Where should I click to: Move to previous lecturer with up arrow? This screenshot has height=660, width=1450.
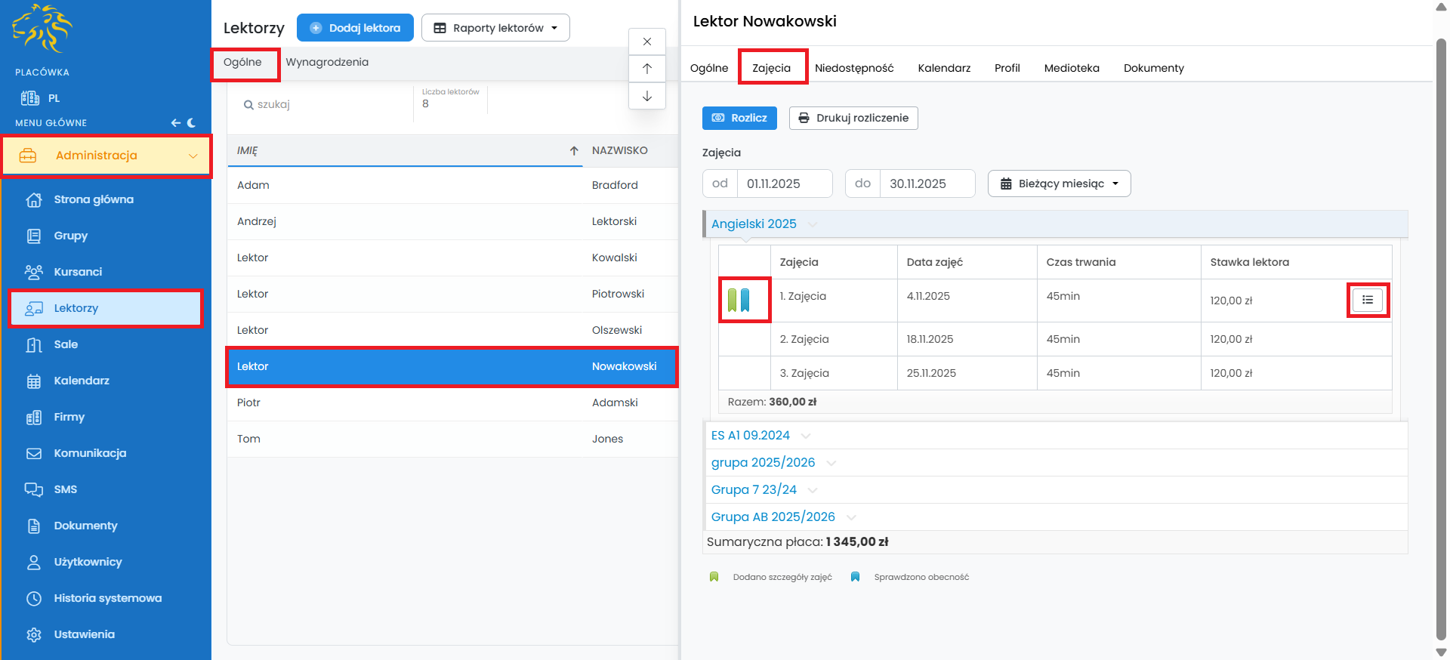647,69
